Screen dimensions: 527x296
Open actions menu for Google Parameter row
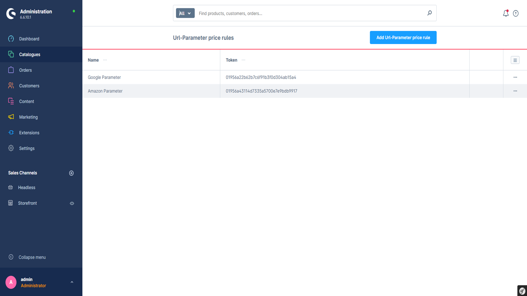[x=515, y=77]
